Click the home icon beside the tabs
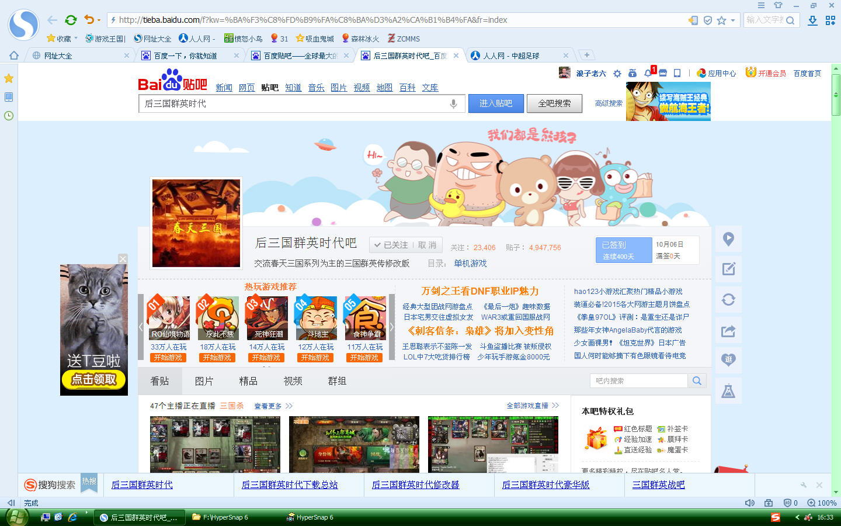 14,56
